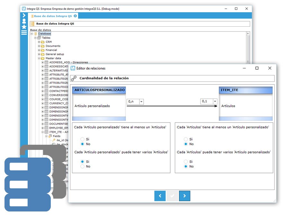This screenshot has height=215, width=283.
Task: Close the 'Base de datos Integra QS' tab
Action: (x=75, y=16)
